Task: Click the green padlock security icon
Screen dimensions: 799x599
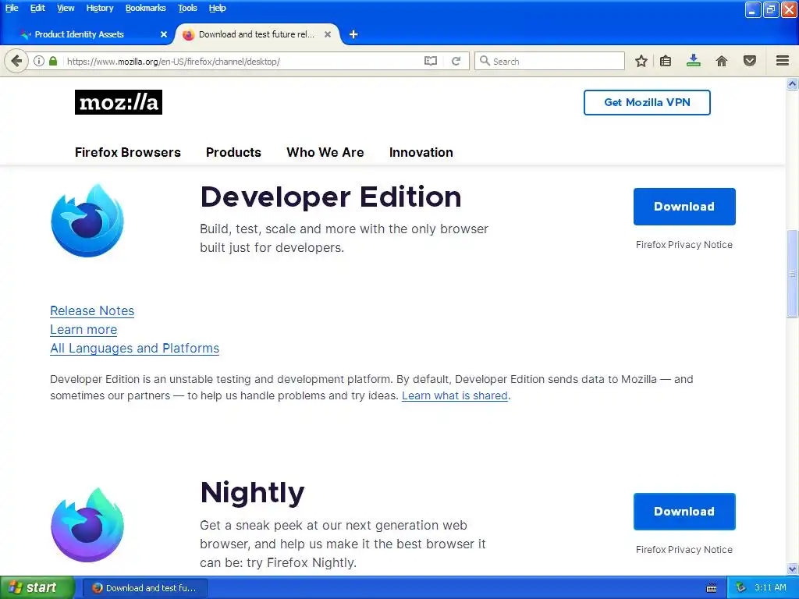Action: click(x=53, y=61)
